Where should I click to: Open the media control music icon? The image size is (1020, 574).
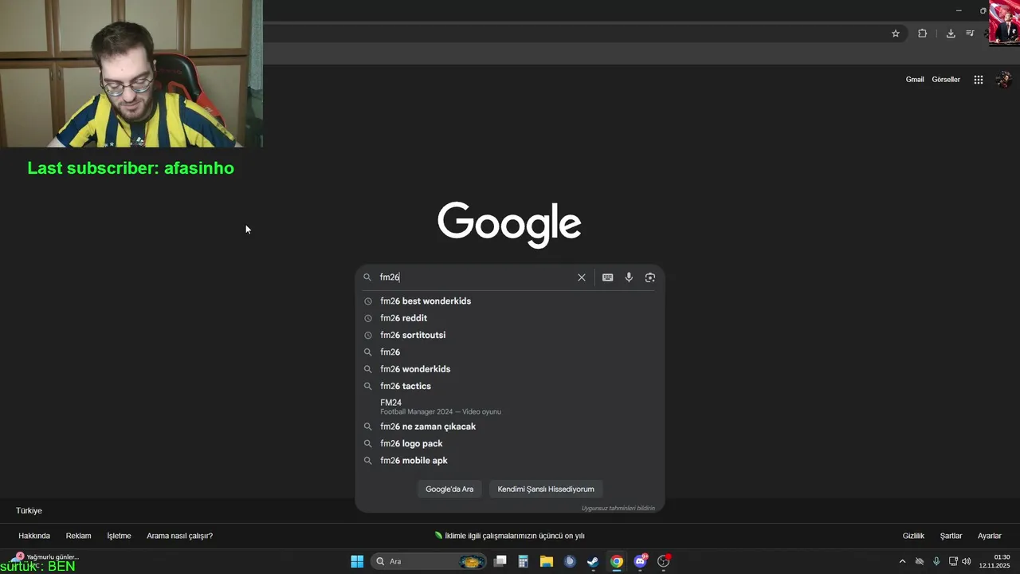point(970,33)
